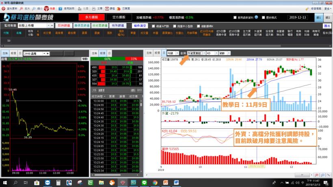
Task: Click the 漲跌幅(%) column header
Action: 121,33
